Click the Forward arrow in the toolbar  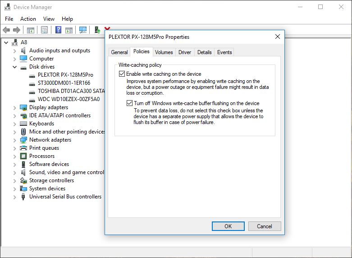(x=17, y=30)
